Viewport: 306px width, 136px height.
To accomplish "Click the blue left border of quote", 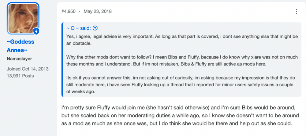I will (62, 59).
